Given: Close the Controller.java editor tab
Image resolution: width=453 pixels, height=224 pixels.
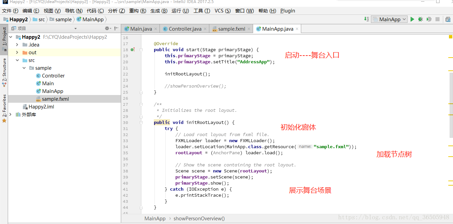Looking at the screenshot, I should point(205,29).
